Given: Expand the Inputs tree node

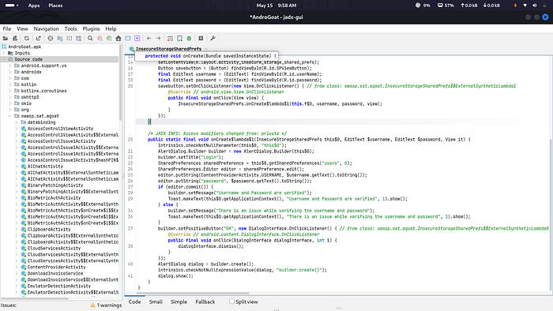Looking at the screenshot, I should [4, 53].
